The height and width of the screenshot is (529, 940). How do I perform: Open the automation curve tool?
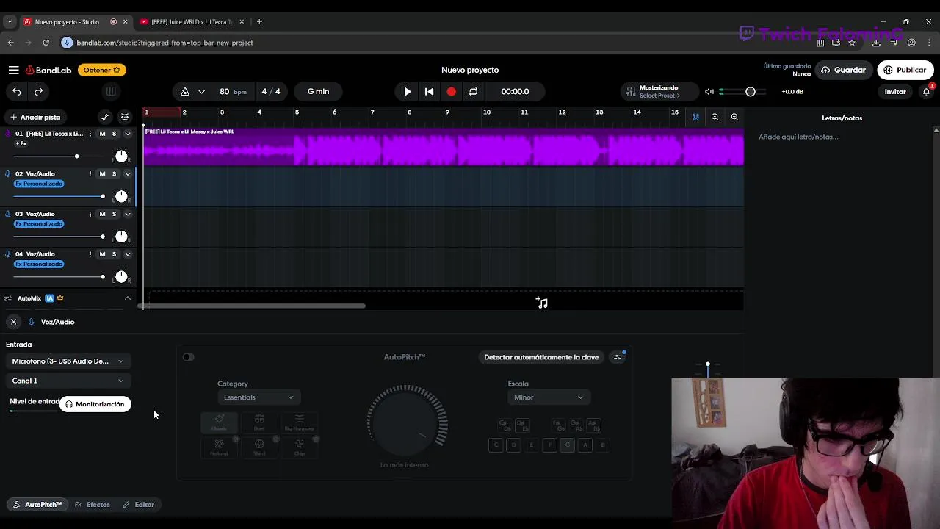coord(105,117)
